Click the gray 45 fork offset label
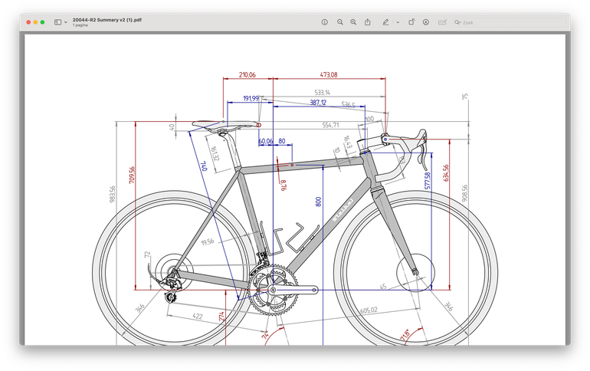The width and height of the screenshot is (590, 371). [383, 287]
